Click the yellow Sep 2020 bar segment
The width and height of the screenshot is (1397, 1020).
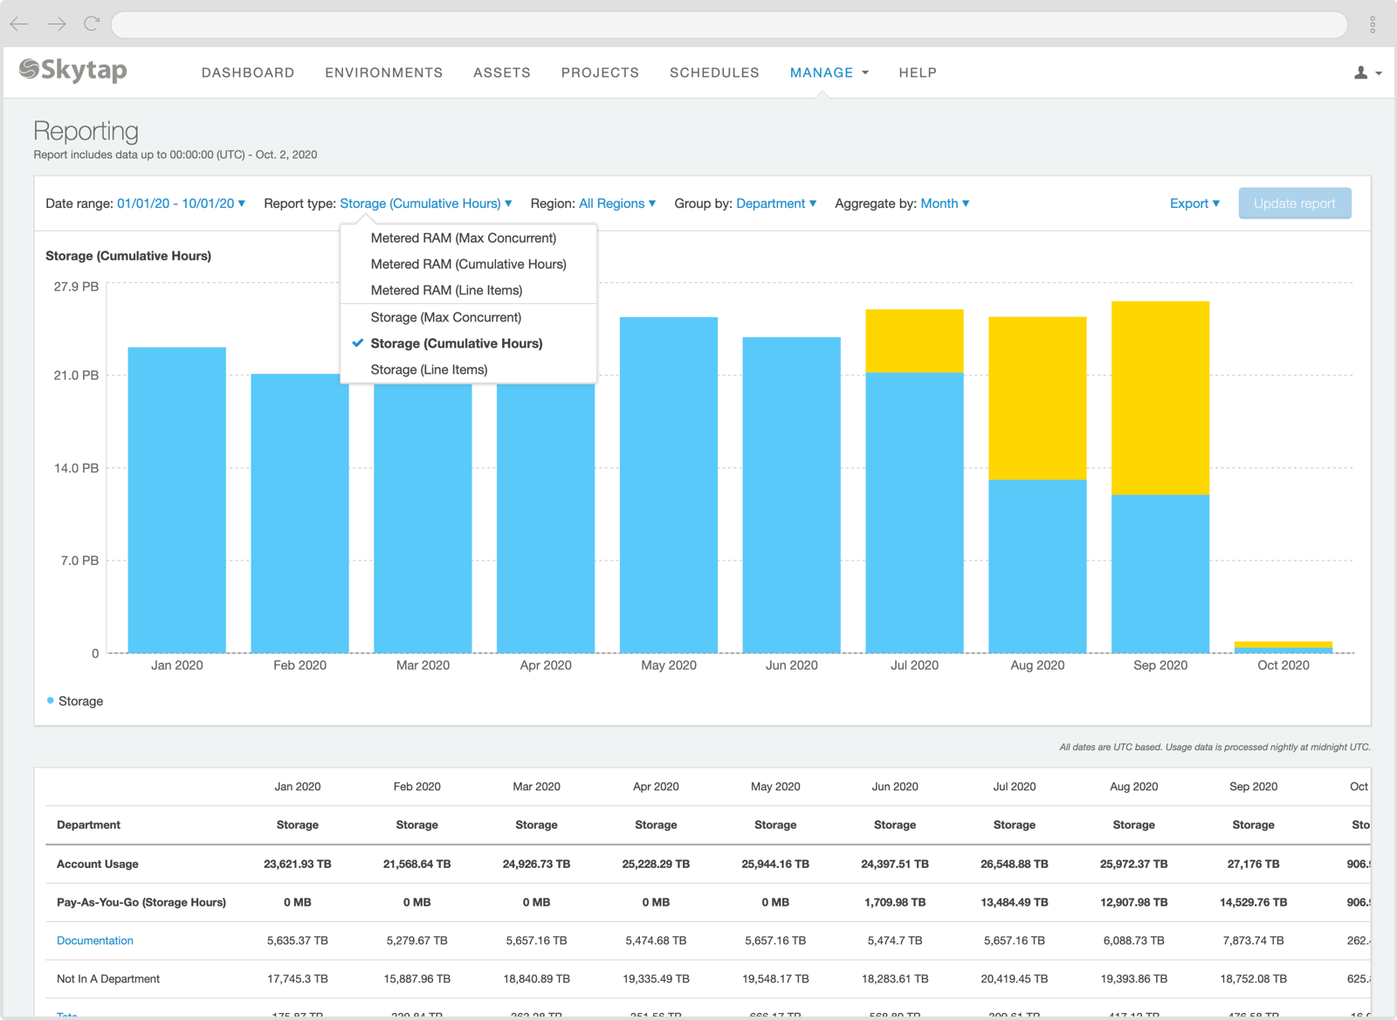point(1160,397)
